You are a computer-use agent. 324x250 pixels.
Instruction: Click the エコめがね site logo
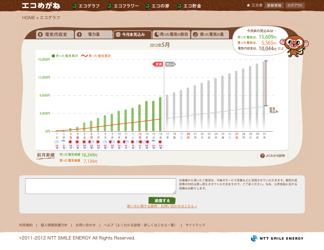click(41, 5)
